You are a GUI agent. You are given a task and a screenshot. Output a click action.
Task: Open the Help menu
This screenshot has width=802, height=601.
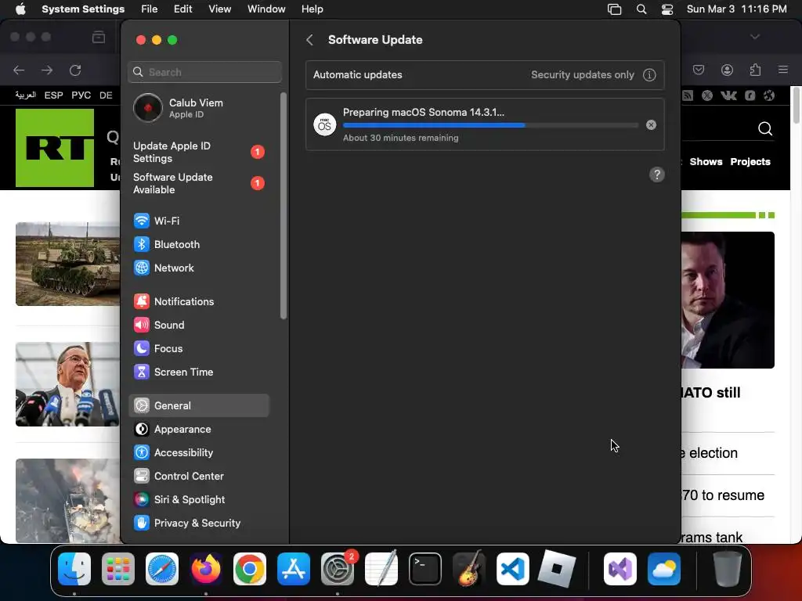coord(312,9)
